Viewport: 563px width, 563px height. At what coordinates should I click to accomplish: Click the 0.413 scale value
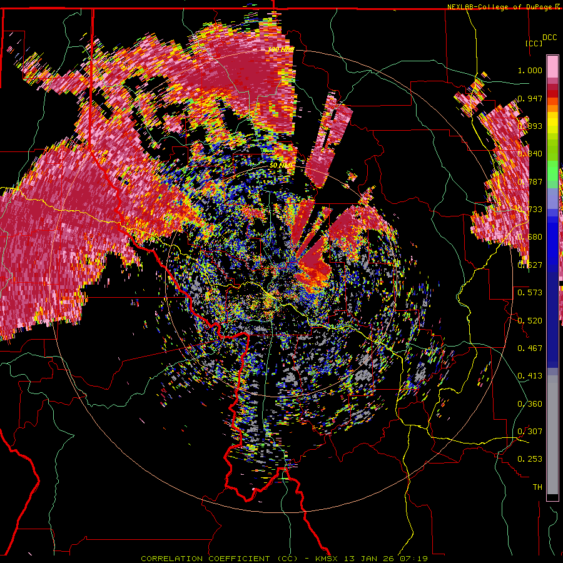coord(530,376)
